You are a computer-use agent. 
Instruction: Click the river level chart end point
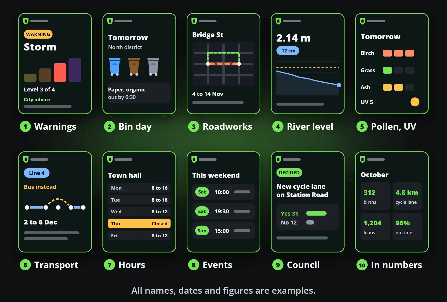click(x=339, y=85)
